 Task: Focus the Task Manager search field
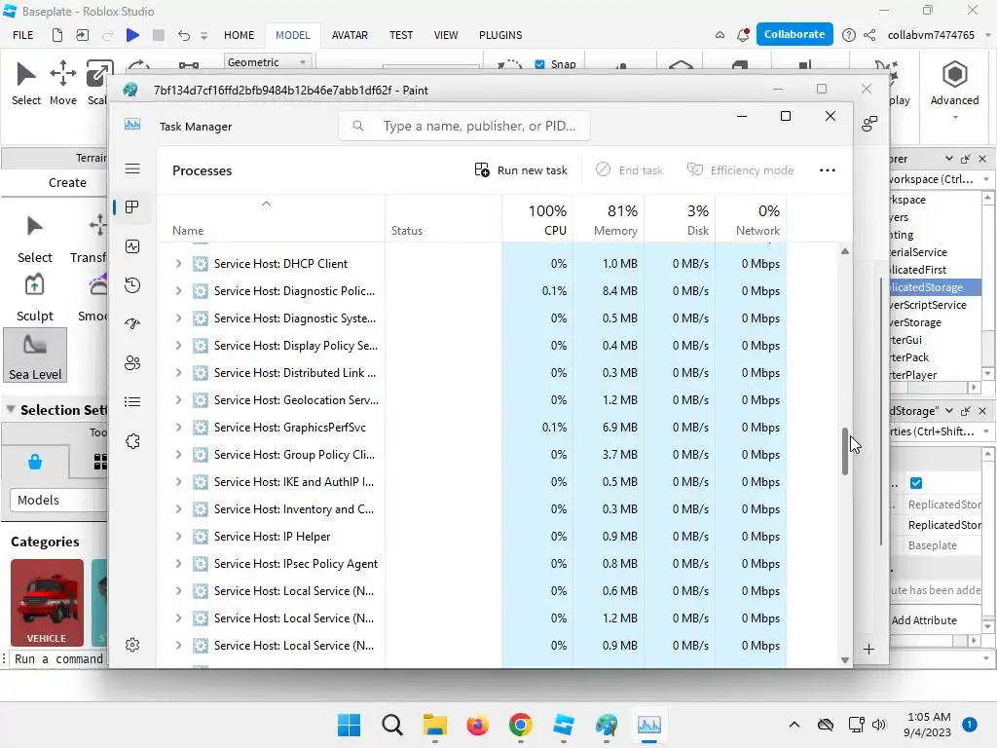coord(464,126)
